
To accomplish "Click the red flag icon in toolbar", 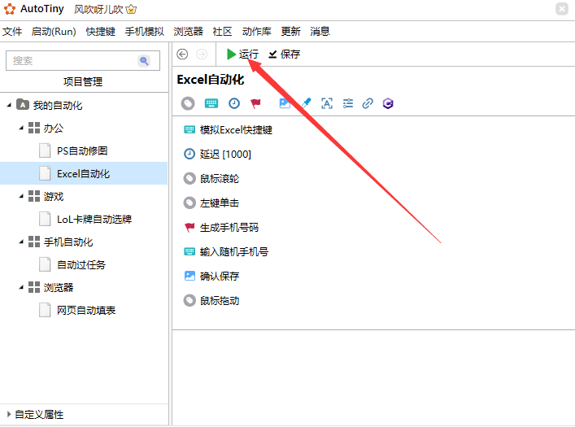I will [256, 103].
